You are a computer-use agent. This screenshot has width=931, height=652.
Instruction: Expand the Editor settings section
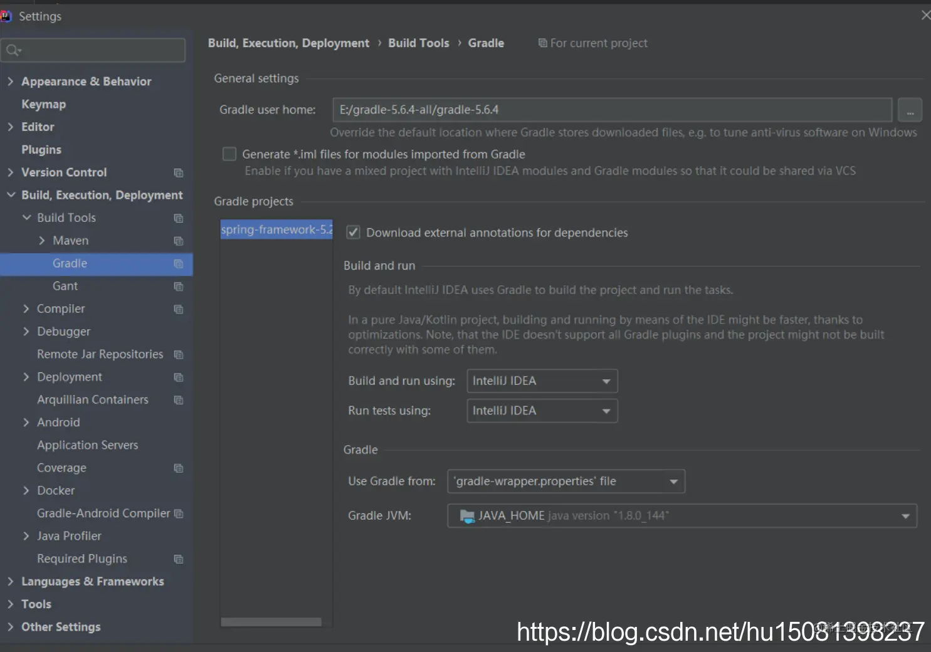pyautogui.click(x=10, y=127)
